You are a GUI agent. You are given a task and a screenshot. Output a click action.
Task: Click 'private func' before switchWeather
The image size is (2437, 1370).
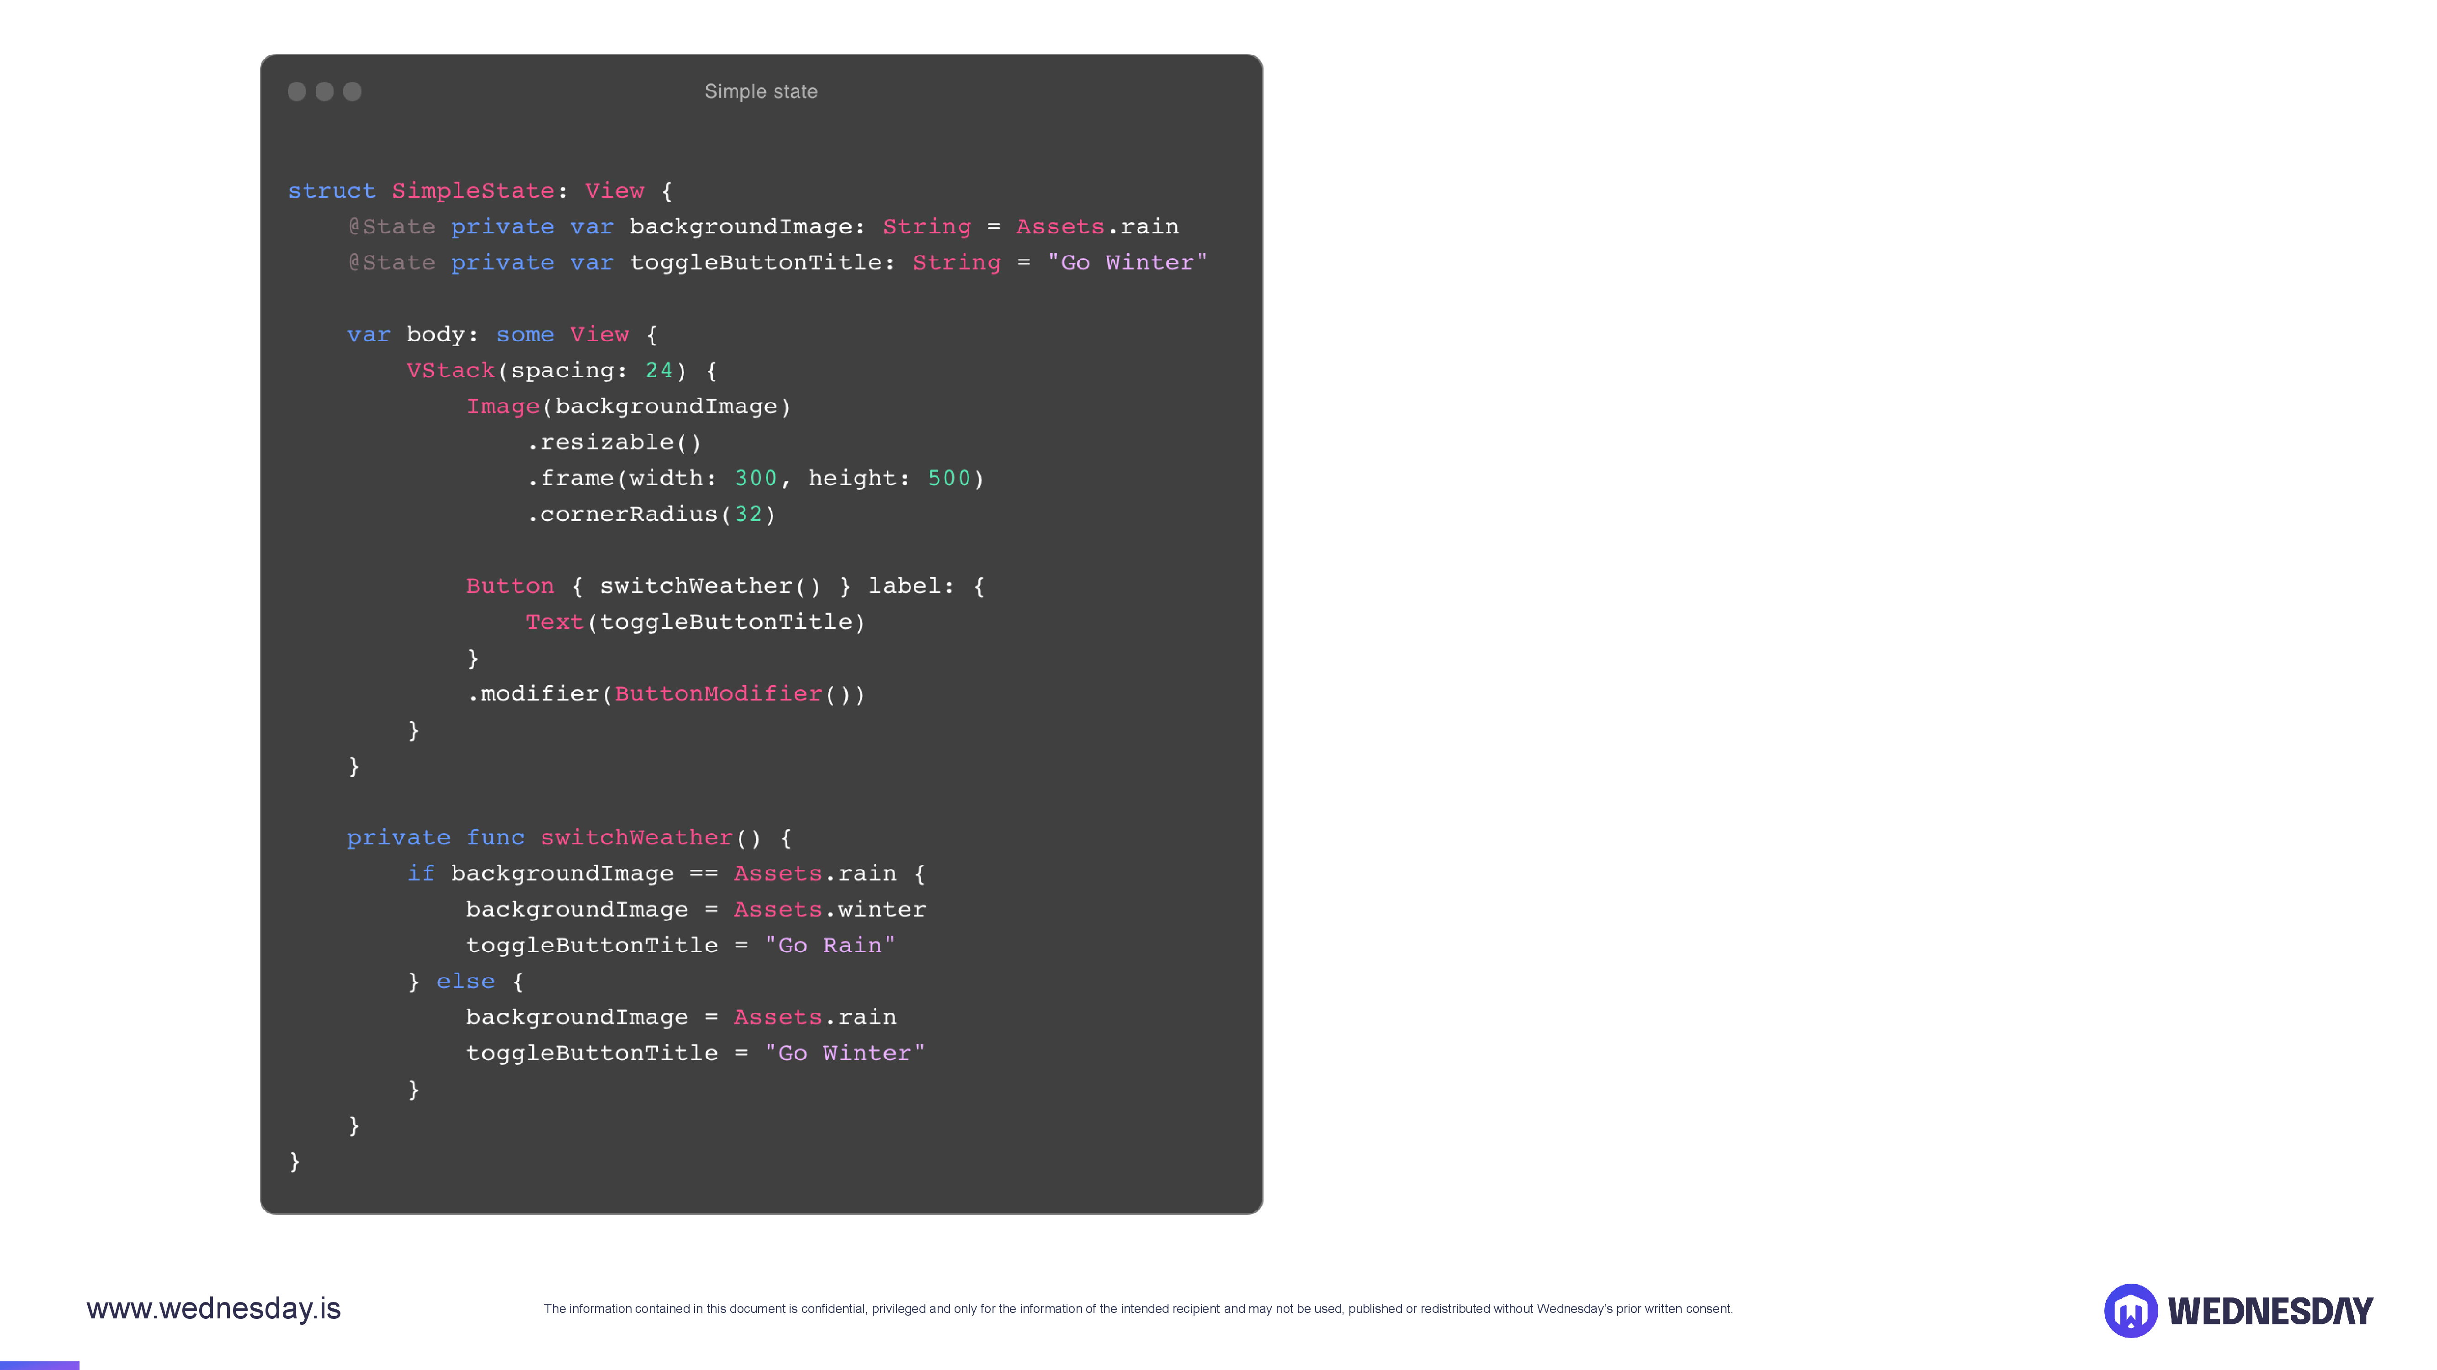(436, 838)
